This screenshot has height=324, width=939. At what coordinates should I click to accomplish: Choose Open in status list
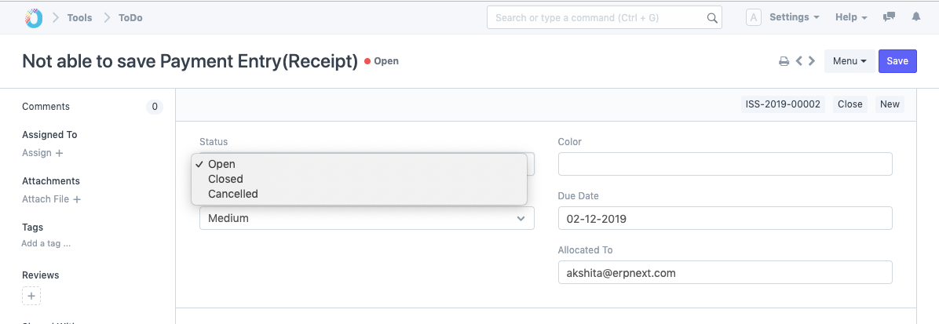click(x=221, y=164)
